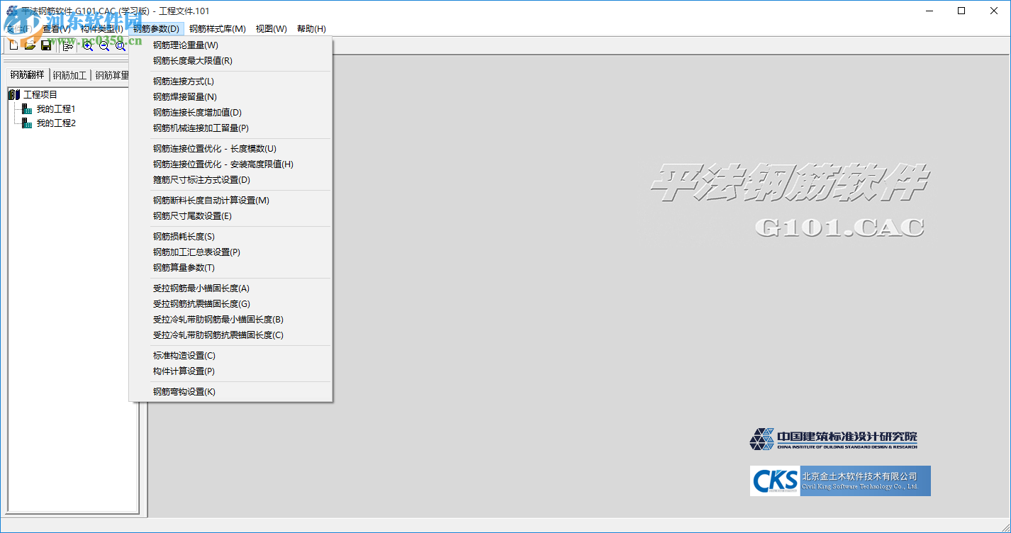Click the Zoom in magnifier icon

tap(88, 45)
